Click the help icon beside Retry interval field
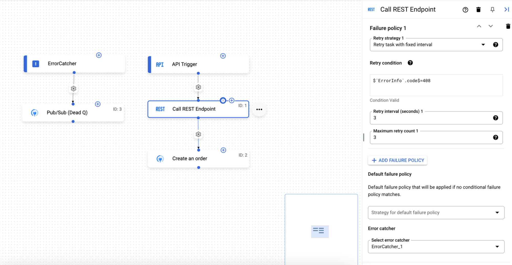This screenshot has height=265, width=512. pyautogui.click(x=496, y=118)
